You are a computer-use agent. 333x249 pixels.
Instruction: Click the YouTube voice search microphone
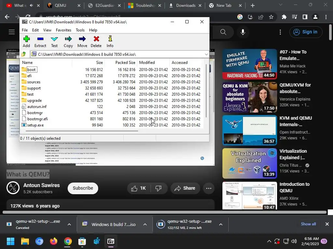click(x=243, y=32)
